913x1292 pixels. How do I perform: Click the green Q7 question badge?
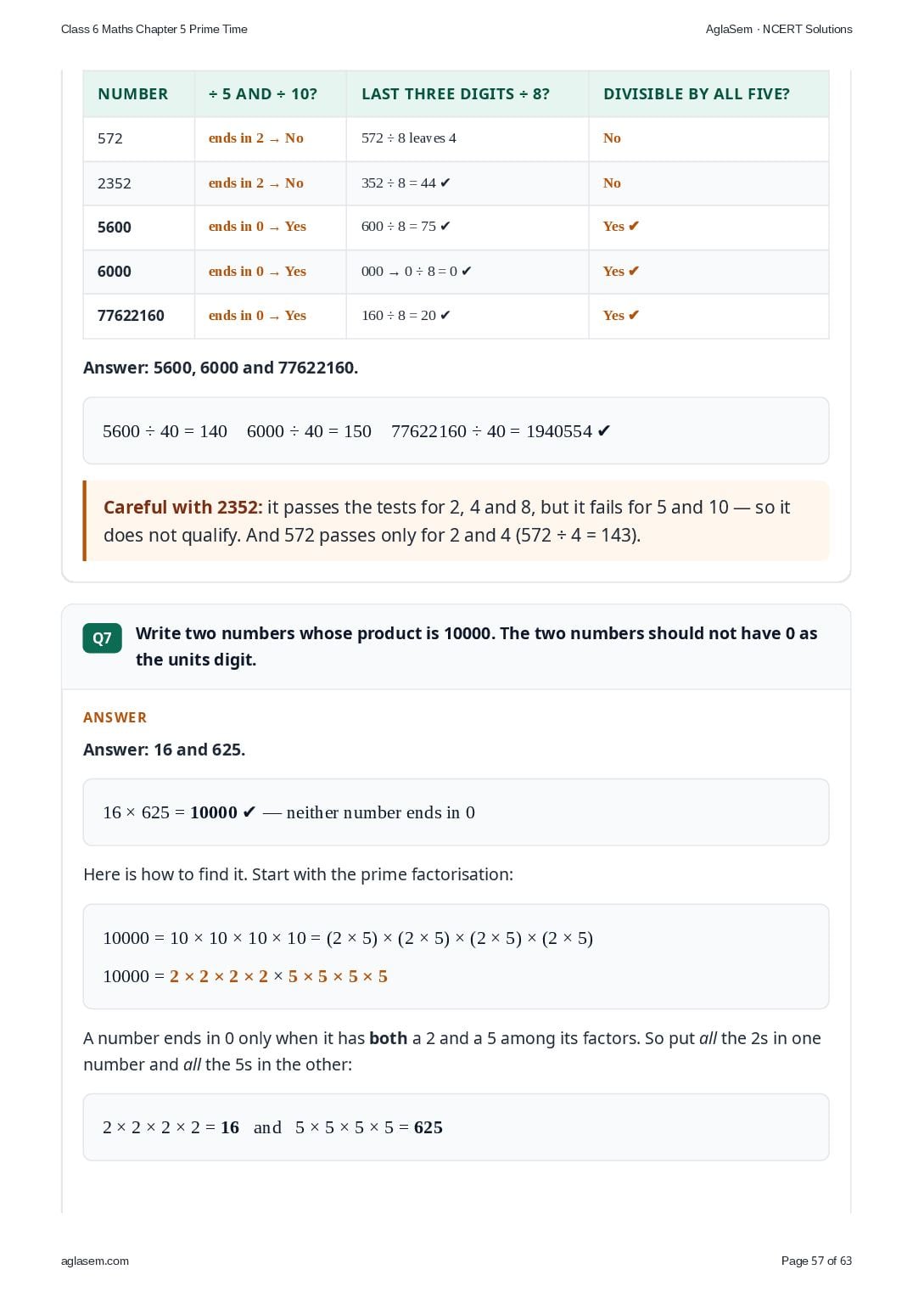coord(102,638)
